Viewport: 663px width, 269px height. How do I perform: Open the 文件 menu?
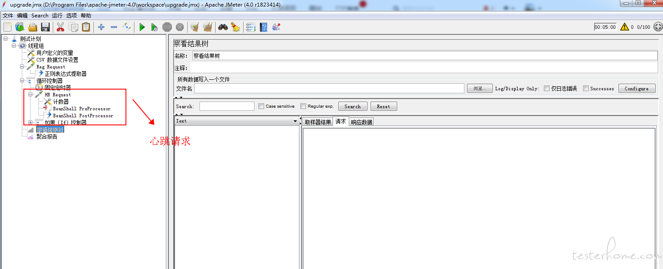pyautogui.click(x=8, y=16)
